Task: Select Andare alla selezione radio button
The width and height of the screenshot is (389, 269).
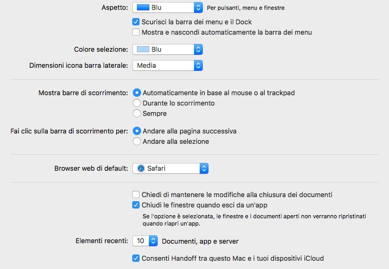Action: pos(137,141)
